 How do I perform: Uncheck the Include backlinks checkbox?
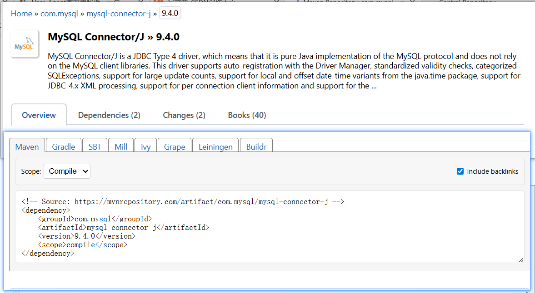click(x=460, y=171)
